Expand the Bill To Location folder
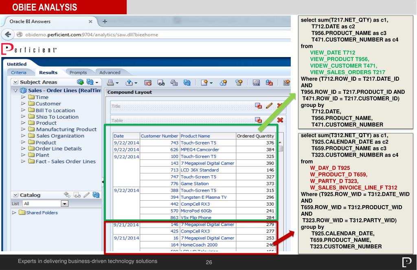The image size is (417, 270). tap(23, 110)
